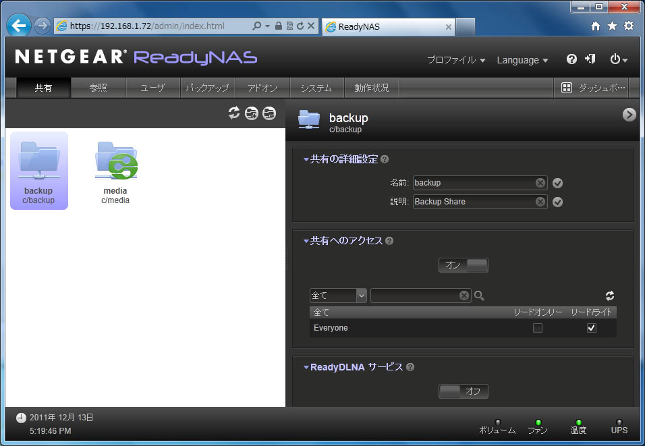The width and height of the screenshot is (645, 446).
Task: Click the ダッシュボード button
Action: click(x=594, y=88)
